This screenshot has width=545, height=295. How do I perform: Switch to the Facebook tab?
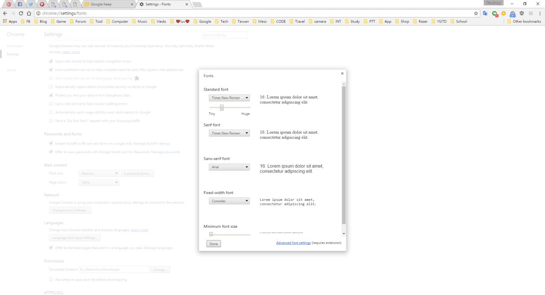[20, 4]
